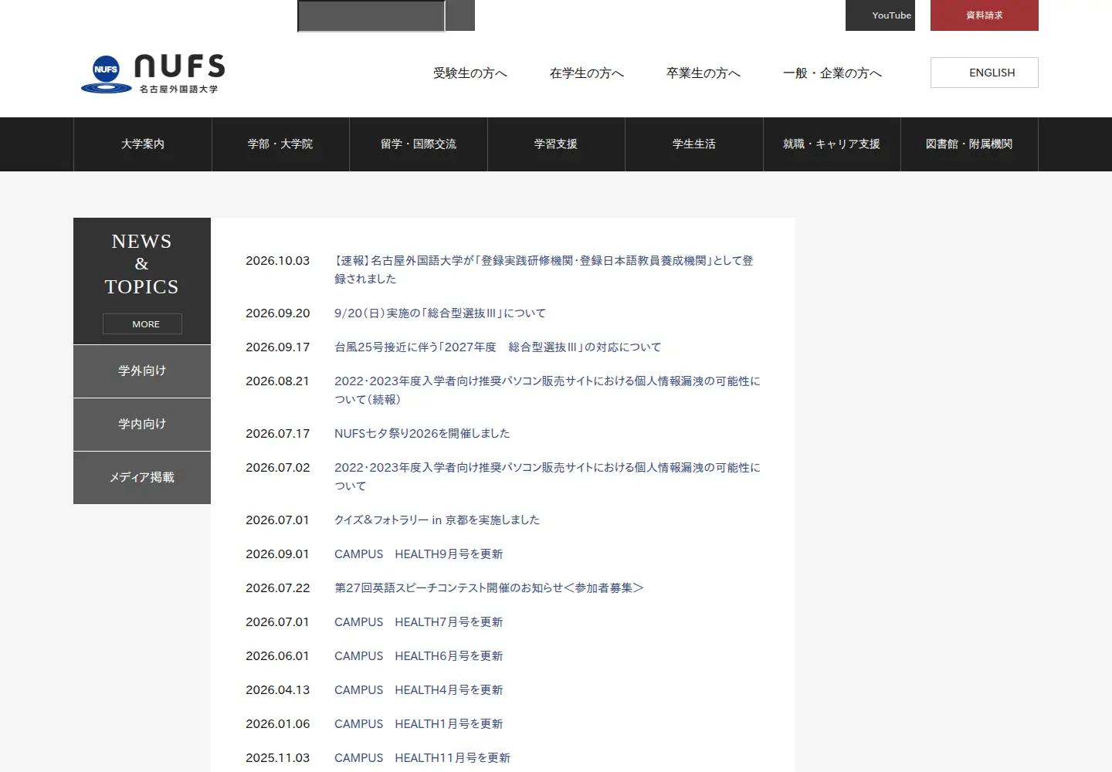Select the メディア掲載 tab

pyautogui.click(x=142, y=478)
